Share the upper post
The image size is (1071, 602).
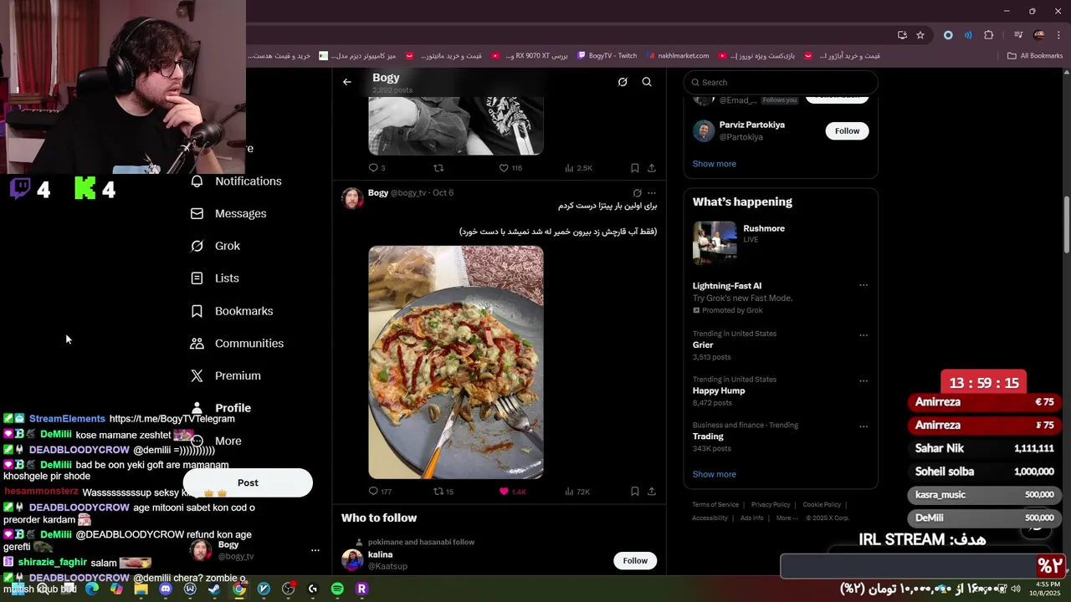(x=652, y=168)
